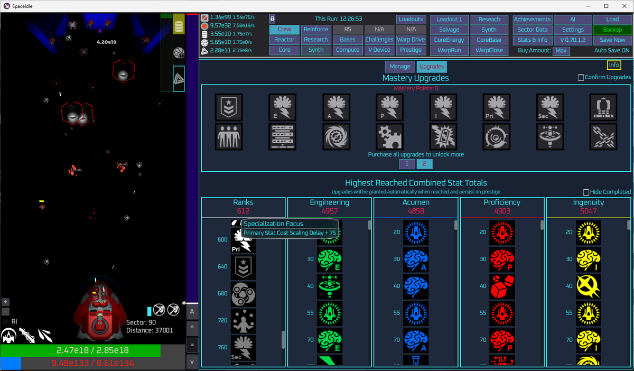Click the green Backup button
The width and height of the screenshot is (634, 371).
coord(612,30)
